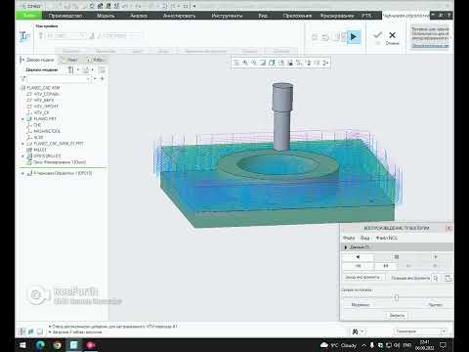Select FLANEC_CNC.ASM in the model tree
This screenshot has width=469, height=352.
click(x=43, y=88)
